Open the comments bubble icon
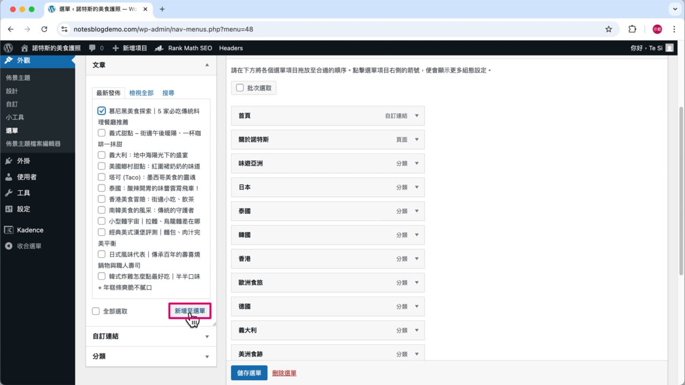 coord(93,48)
